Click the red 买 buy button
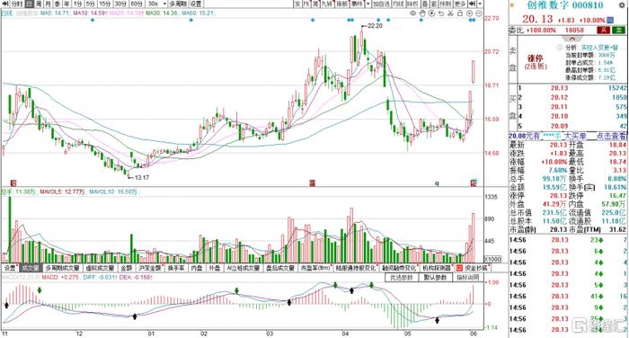 603,30
